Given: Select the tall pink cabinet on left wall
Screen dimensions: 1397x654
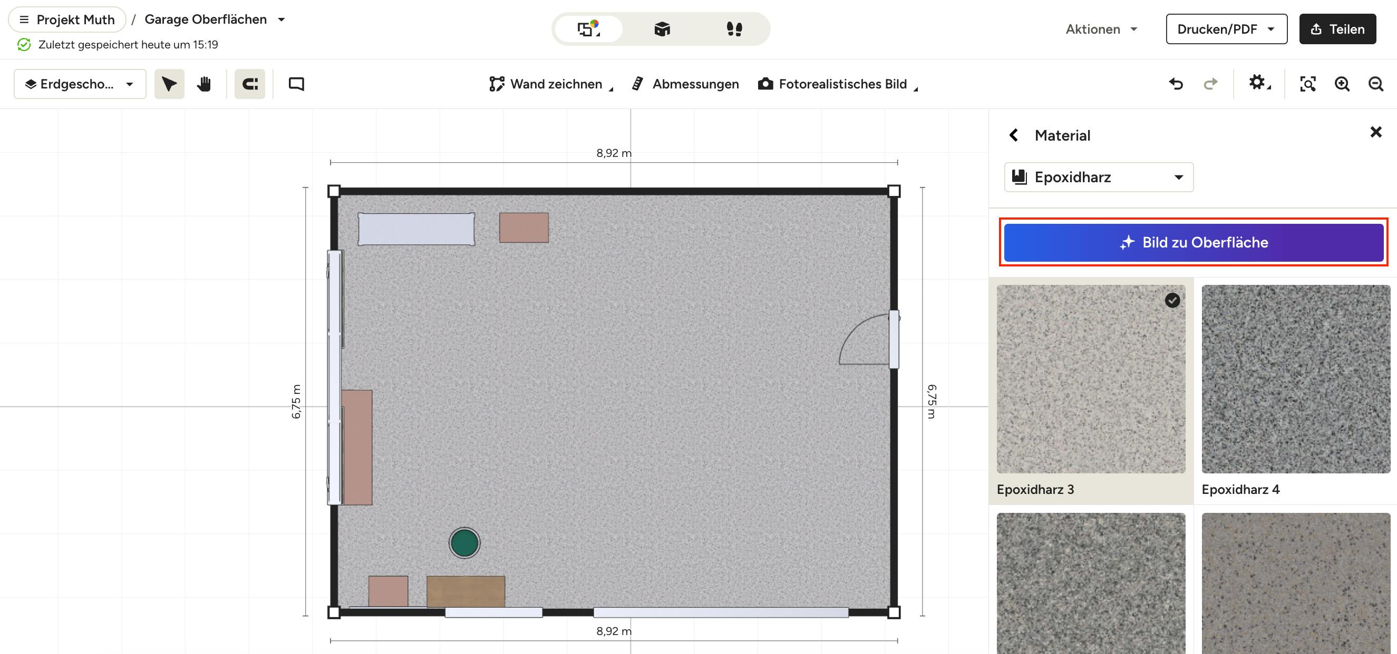Looking at the screenshot, I should tap(357, 447).
